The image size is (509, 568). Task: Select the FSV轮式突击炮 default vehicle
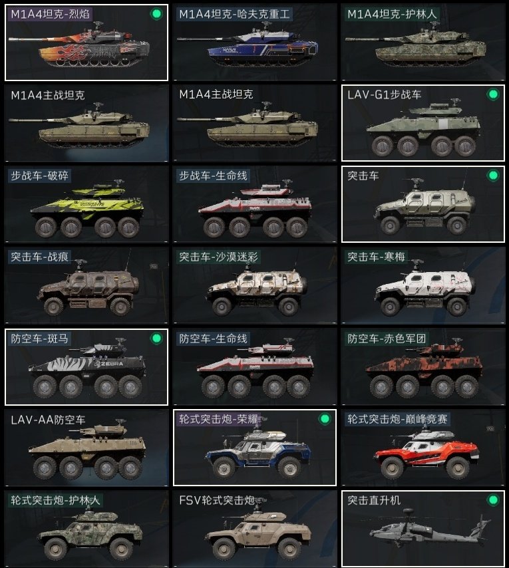255,529
